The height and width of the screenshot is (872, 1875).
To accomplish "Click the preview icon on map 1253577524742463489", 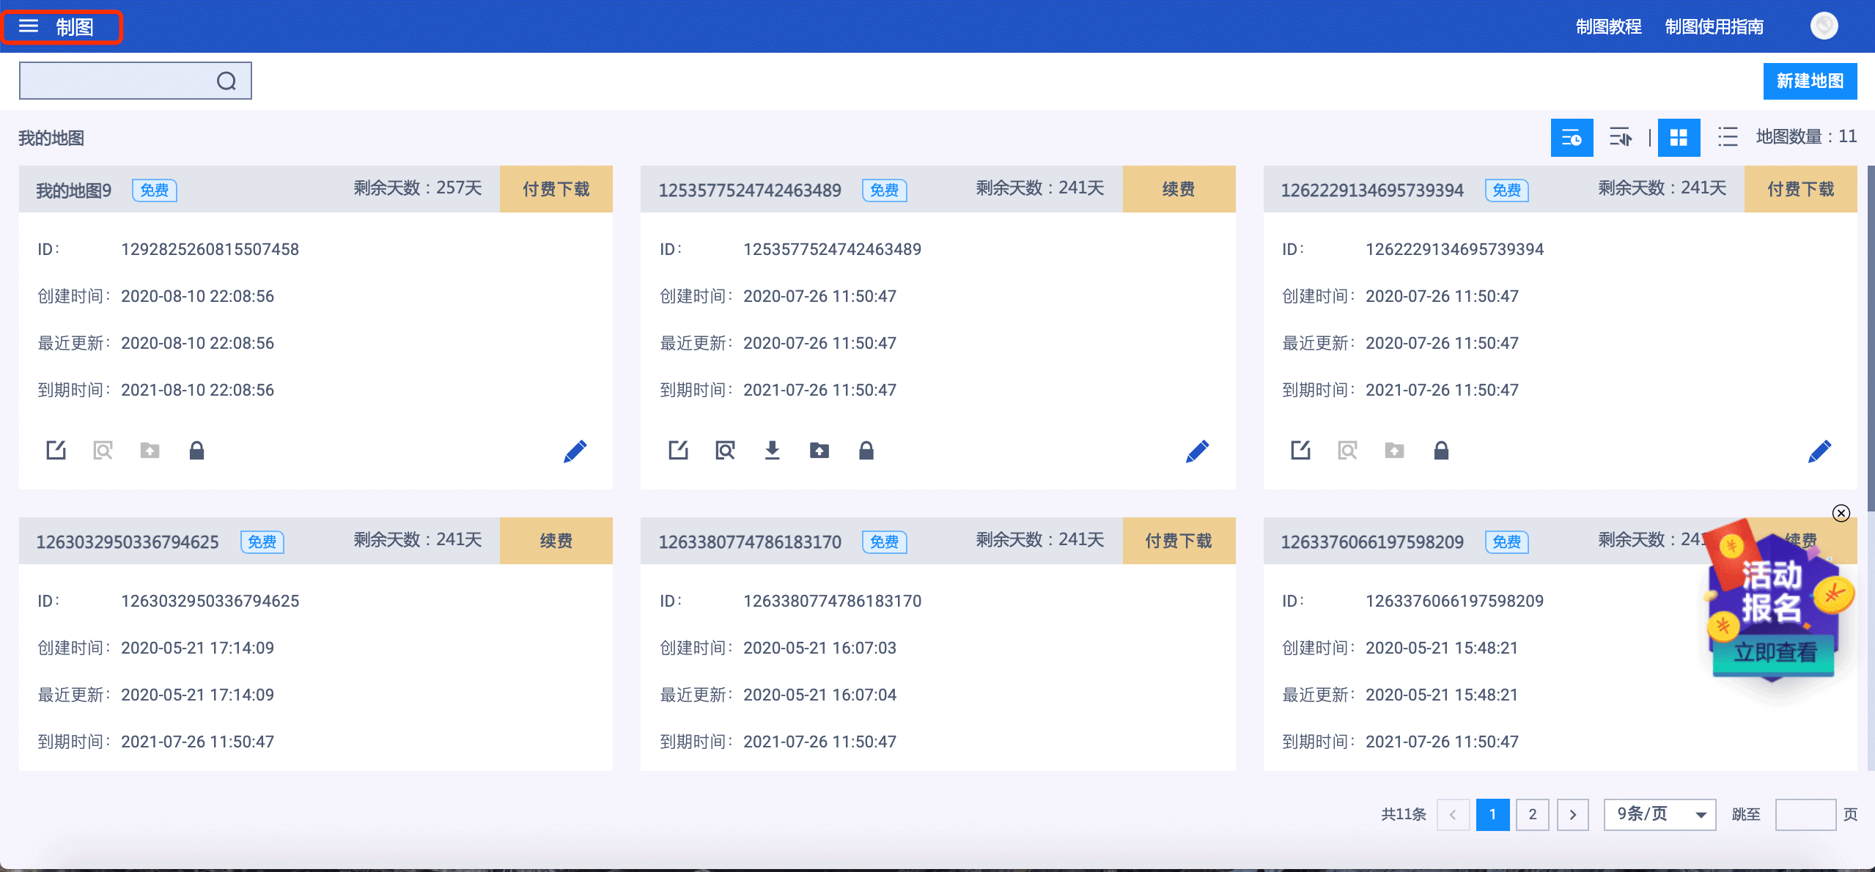I will pyautogui.click(x=725, y=450).
